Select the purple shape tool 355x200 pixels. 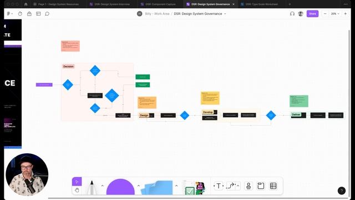pos(120,187)
